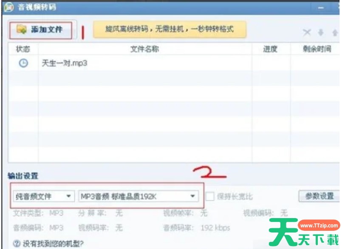Click the 进度 column header
The width and height of the screenshot is (342, 249).
click(x=270, y=49)
